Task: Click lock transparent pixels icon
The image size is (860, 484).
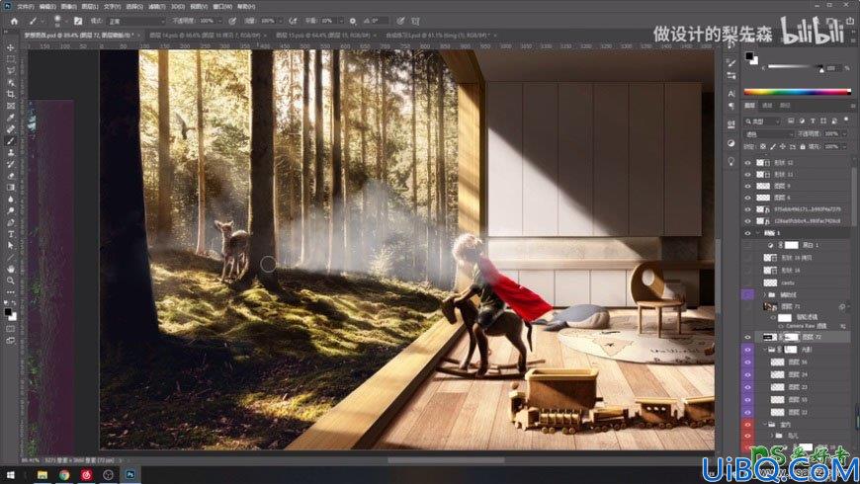Action: tap(763, 147)
